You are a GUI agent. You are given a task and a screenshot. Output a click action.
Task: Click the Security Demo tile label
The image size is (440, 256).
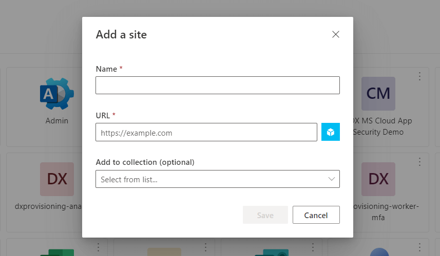point(382,126)
